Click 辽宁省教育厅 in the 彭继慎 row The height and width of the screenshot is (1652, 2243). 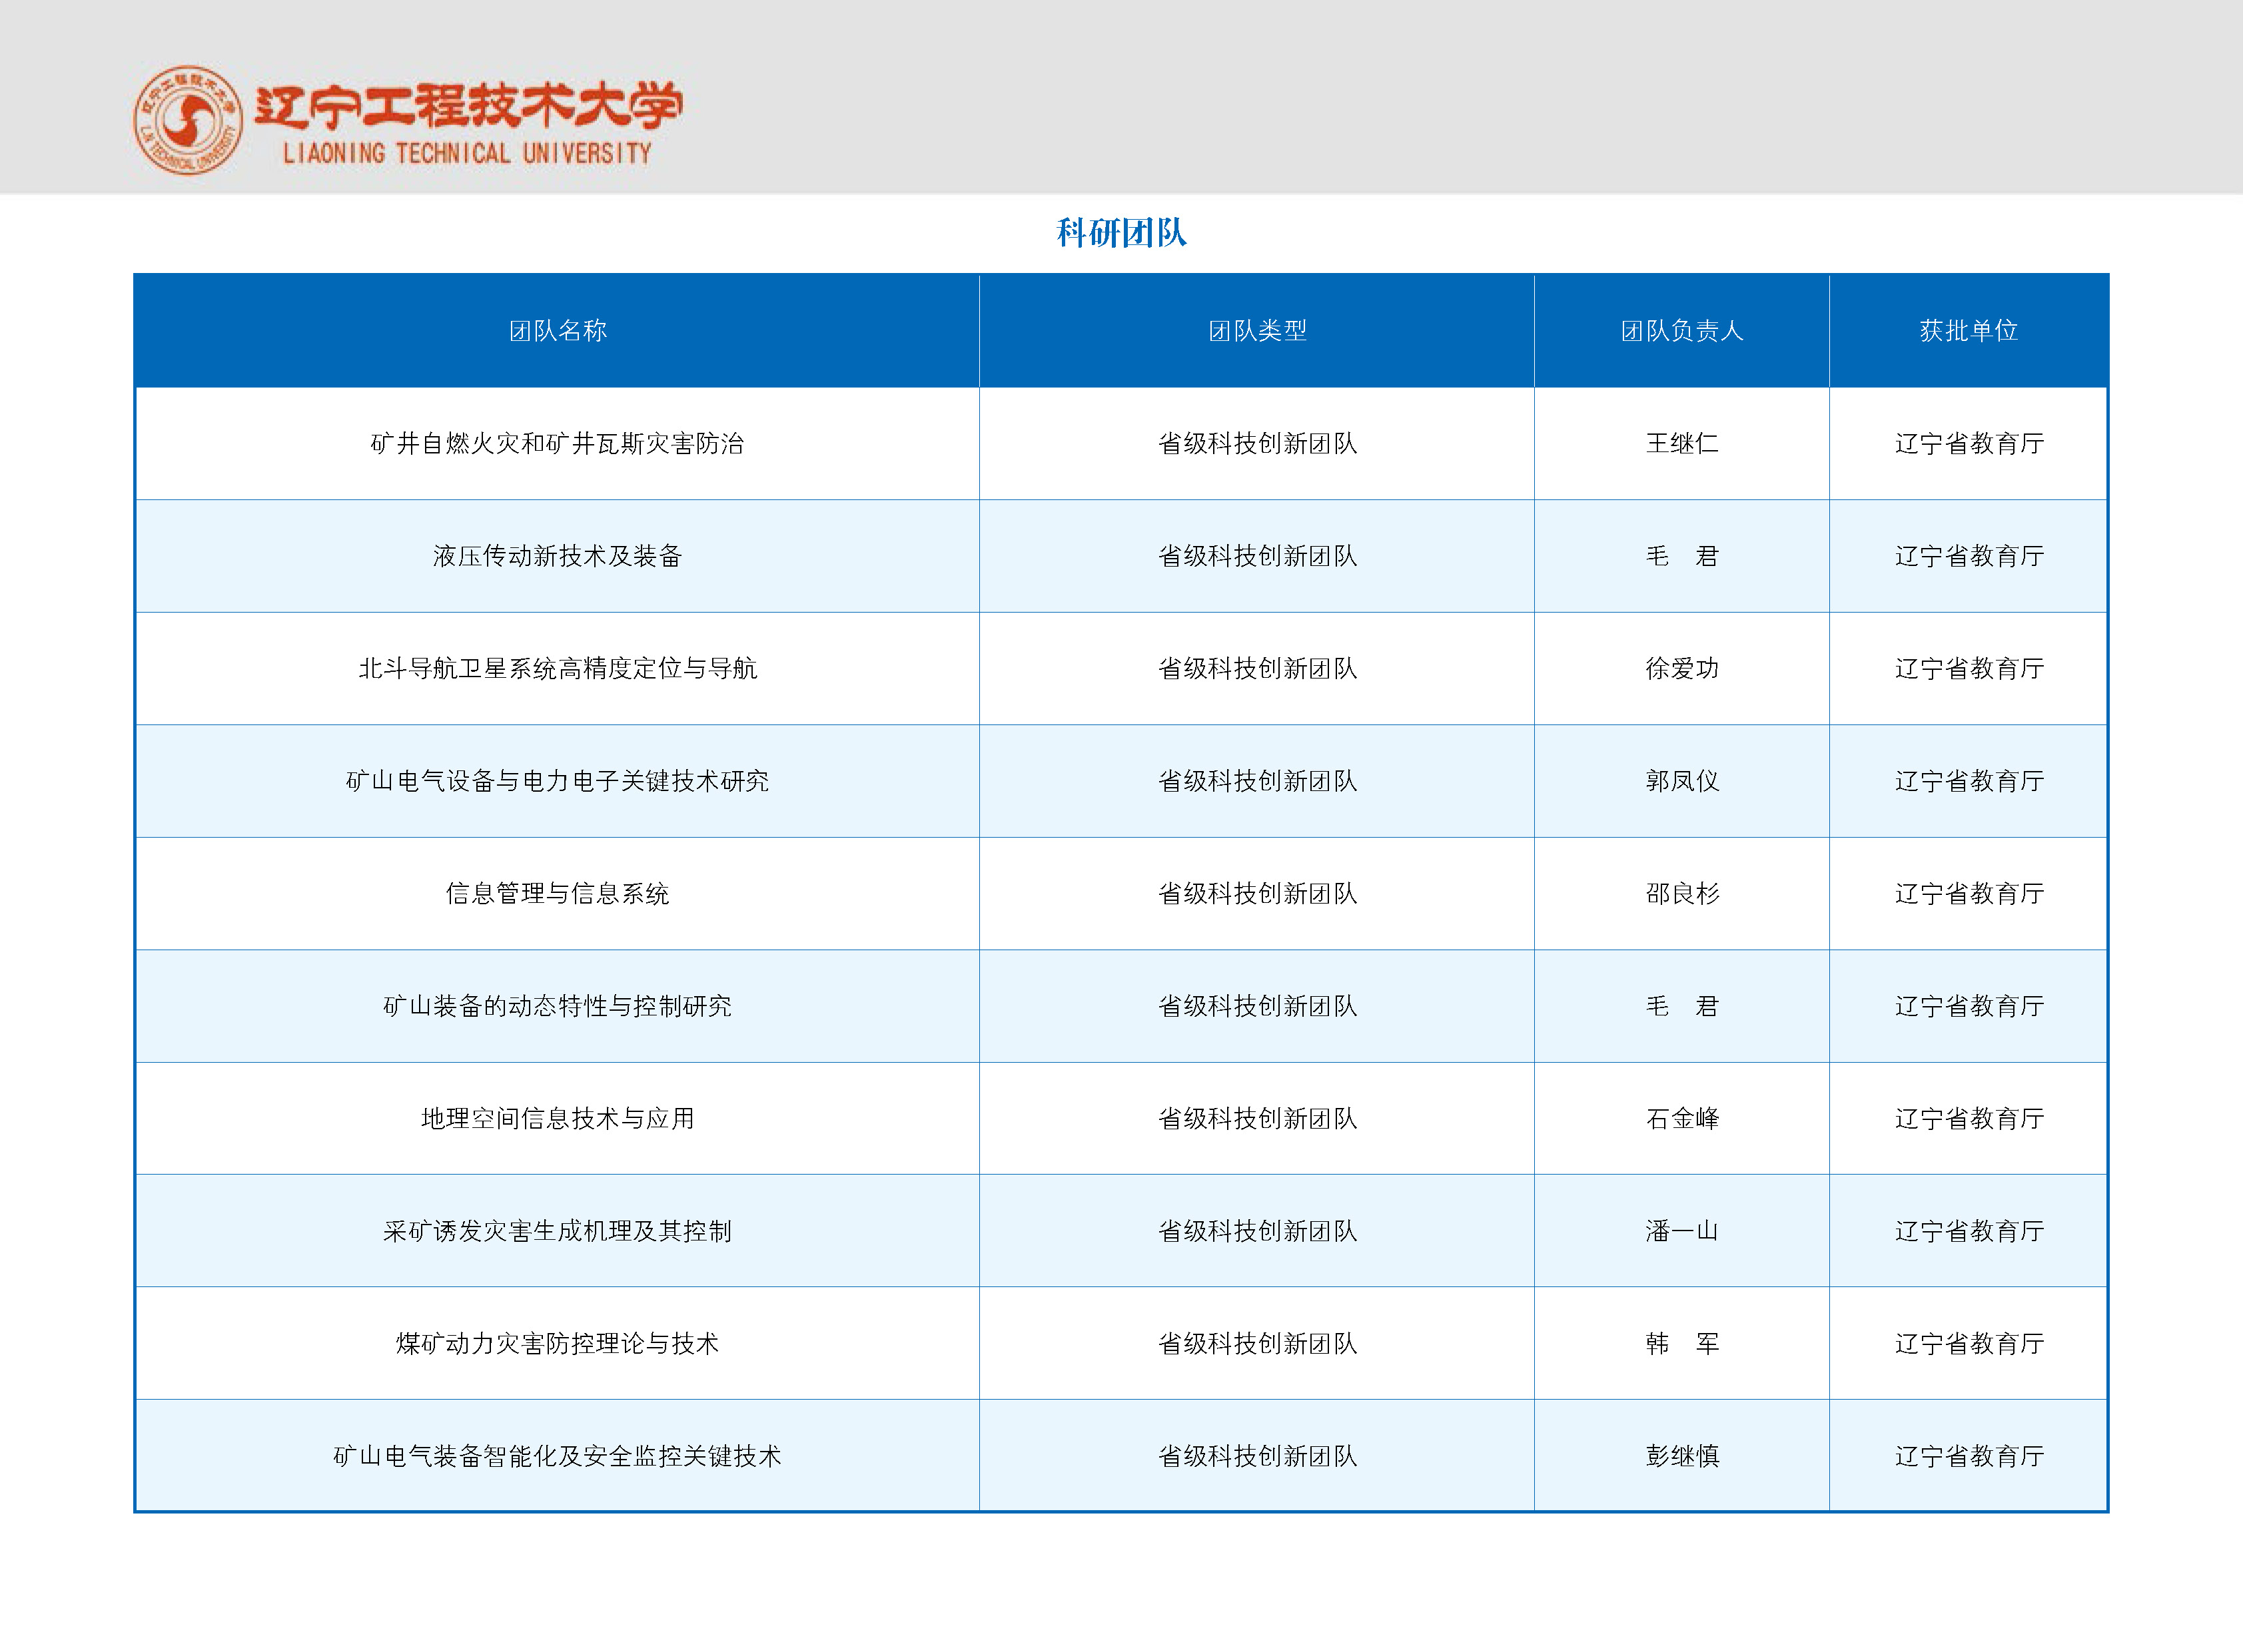(1969, 1456)
